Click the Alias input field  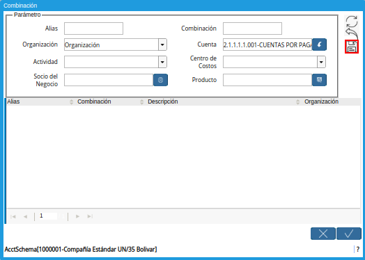(93, 29)
